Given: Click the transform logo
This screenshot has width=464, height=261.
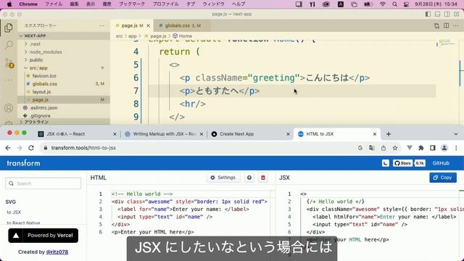Looking at the screenshot, I should point(23,163).
